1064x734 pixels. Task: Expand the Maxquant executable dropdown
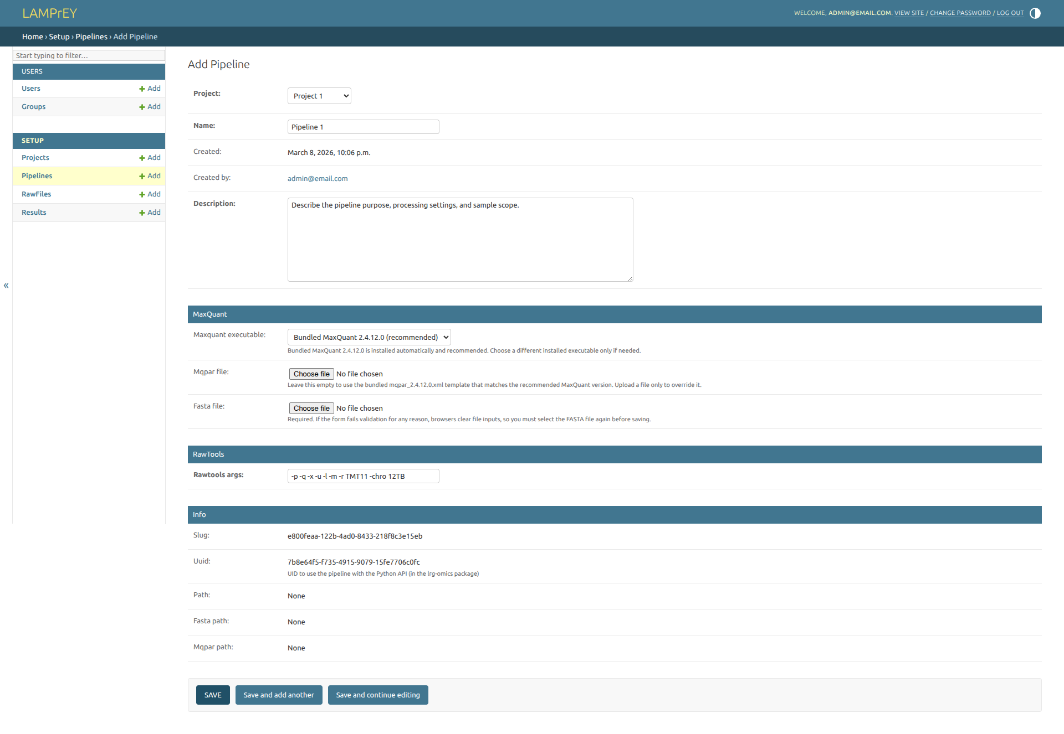(x=369, y=337)
